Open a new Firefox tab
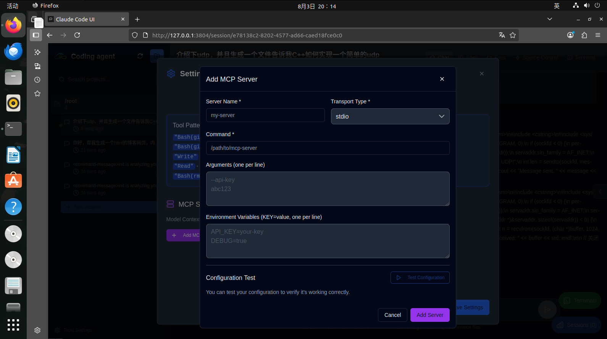This screenshot has height=339, width=607. 137,19
